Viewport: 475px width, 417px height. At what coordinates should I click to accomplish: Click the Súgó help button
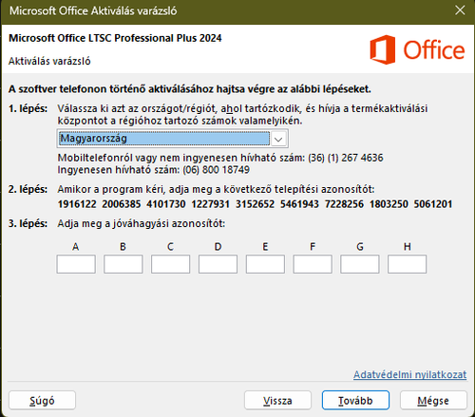(x=42, y=401)
